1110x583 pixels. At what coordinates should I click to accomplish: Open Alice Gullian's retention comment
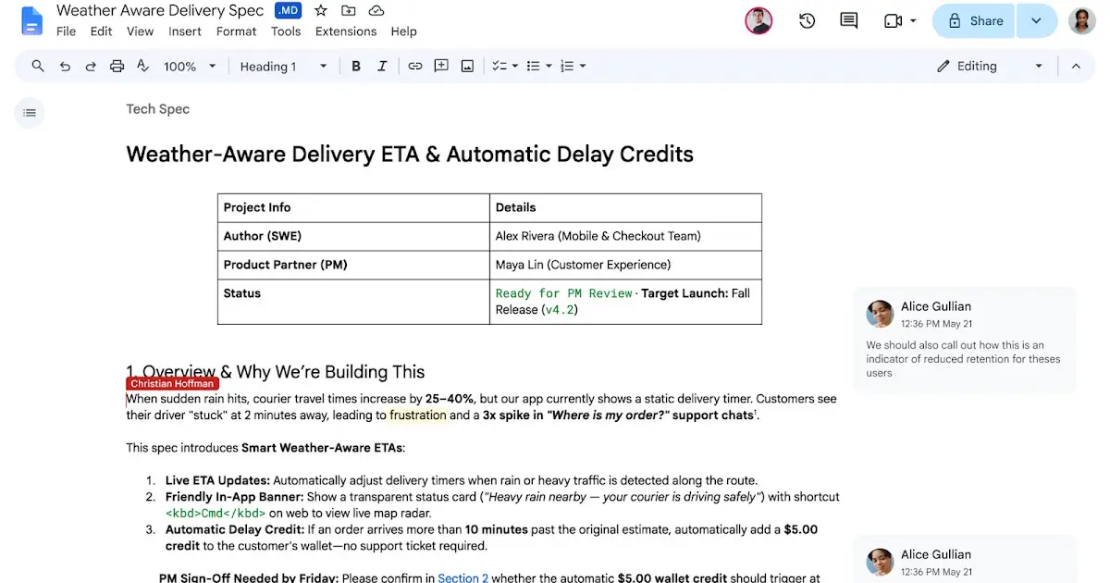pos(965,339)
